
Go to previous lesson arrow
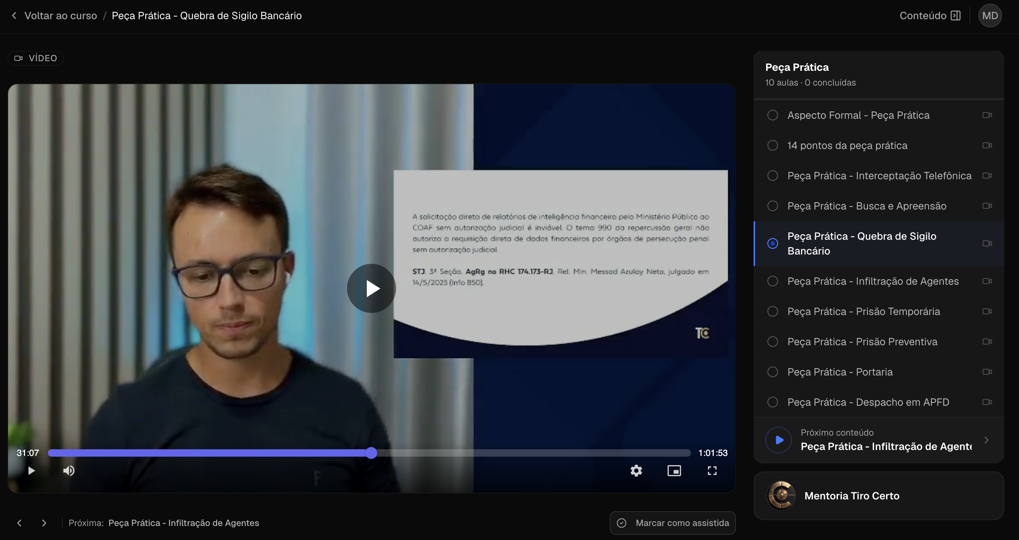pos(20,523)
